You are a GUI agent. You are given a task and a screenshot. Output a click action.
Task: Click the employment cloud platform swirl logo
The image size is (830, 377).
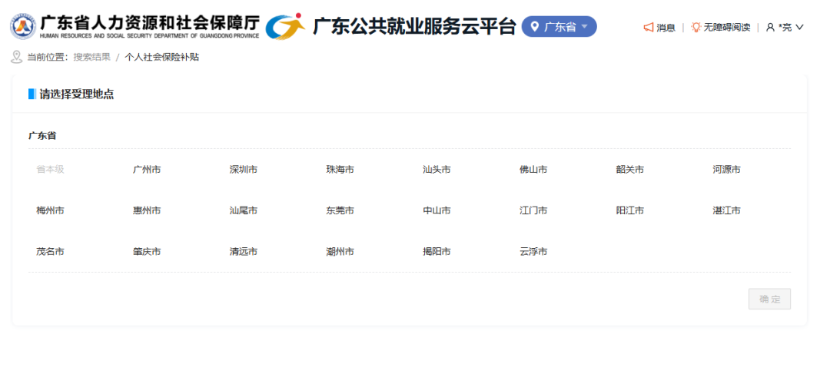(x=285, y=26)
